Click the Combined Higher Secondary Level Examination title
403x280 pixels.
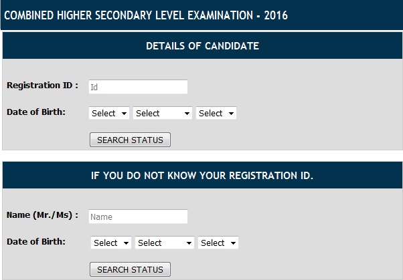pos(146,15)
